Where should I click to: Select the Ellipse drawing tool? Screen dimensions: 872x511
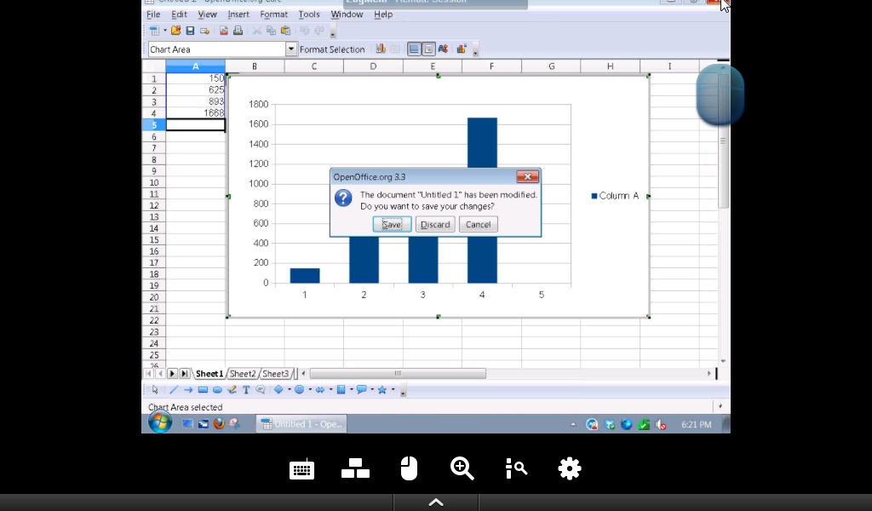click(x=217, y=390)
